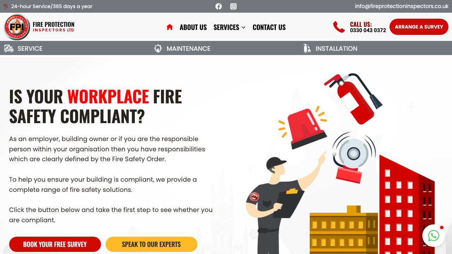Click the Service van icon
This screenshot has height=254, width=452.
click(9, 49)
